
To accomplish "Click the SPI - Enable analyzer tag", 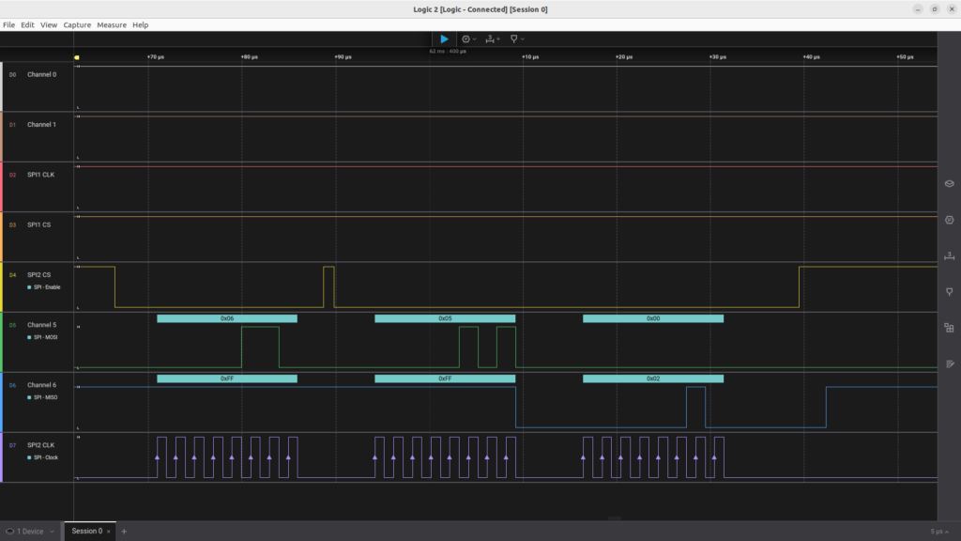I will pos(44,287).
